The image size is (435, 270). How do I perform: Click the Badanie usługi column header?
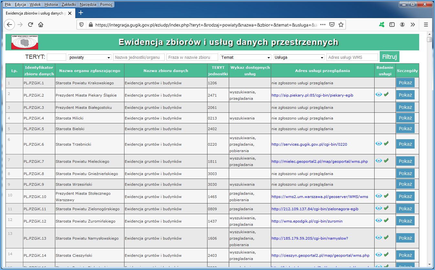pyautogui.click(x=385, y=70)
